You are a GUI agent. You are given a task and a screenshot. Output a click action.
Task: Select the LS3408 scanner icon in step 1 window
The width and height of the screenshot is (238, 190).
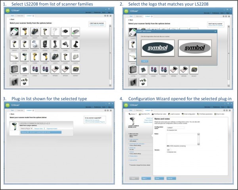(45, 57)
